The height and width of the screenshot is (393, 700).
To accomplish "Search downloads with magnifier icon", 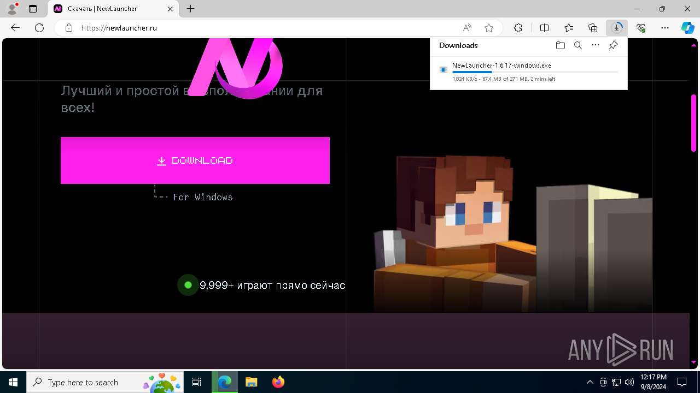I will coord(578,45).
